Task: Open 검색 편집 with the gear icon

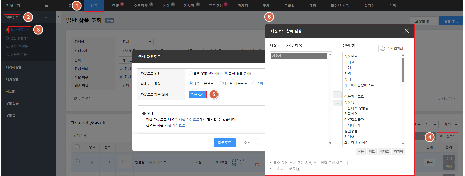Action: click(82, 98)
